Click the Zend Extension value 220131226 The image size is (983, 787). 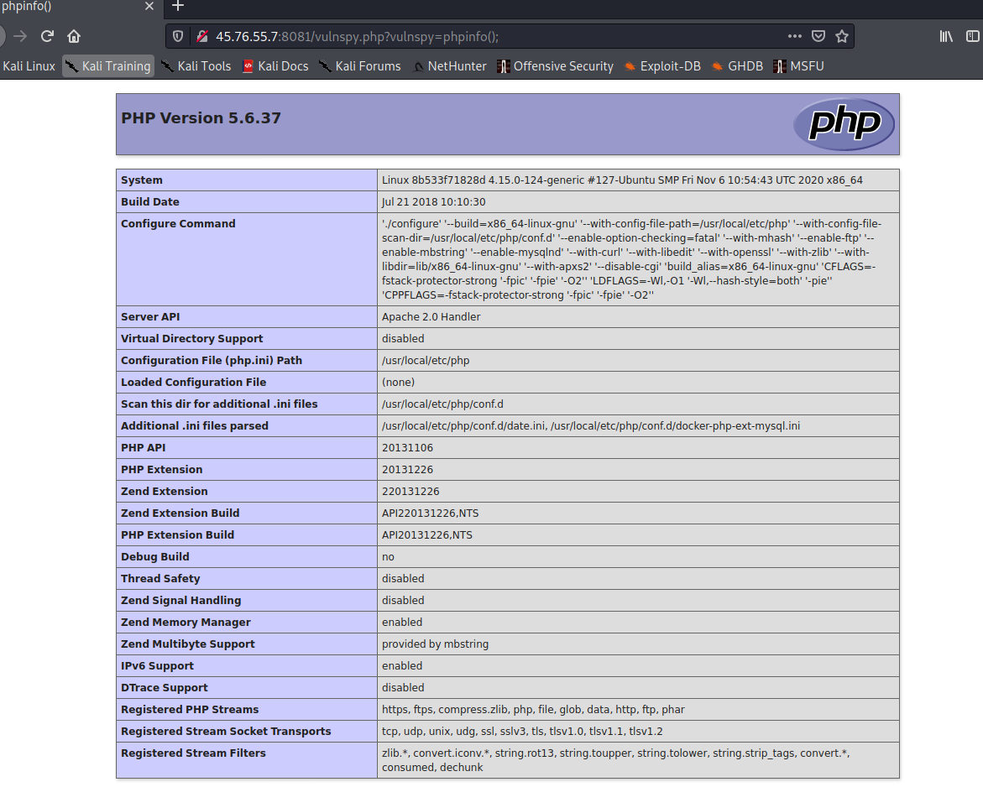[410, 492]
